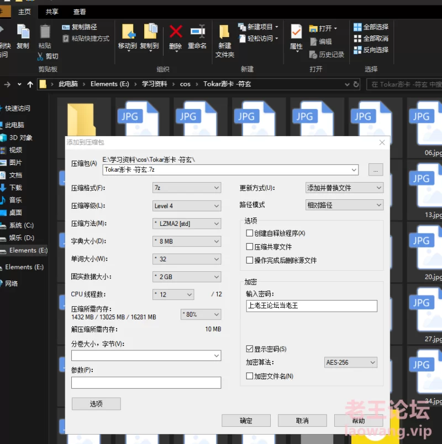Click the Cancel (取消) button

click(302, 421)
